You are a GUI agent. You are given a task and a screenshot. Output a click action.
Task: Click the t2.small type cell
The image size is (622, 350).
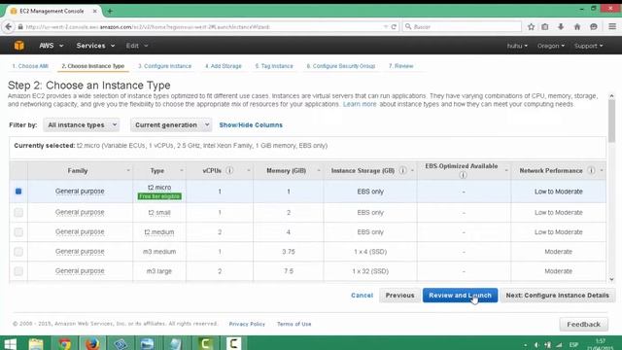(x=159, y=213)
